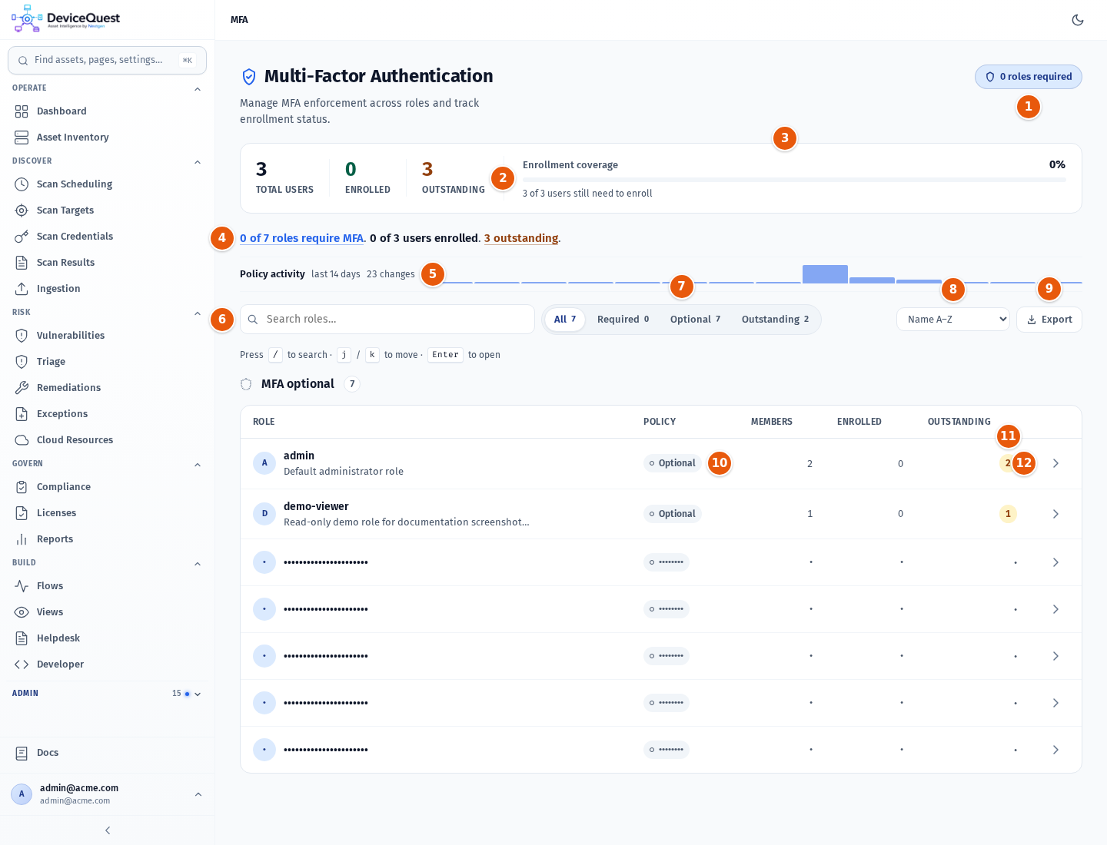Focus the Search roles field
Image resolution: width=1107 pixels, height=845 pixels.
[x=387, y=320]
